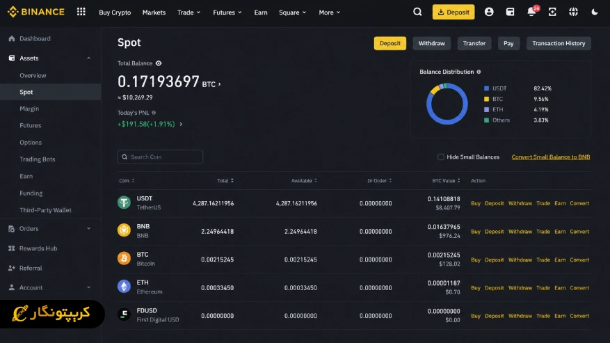The image size is (610, 343).
Task: Select Third-Party Wallet in the sidebar
Action: [45, 210]
